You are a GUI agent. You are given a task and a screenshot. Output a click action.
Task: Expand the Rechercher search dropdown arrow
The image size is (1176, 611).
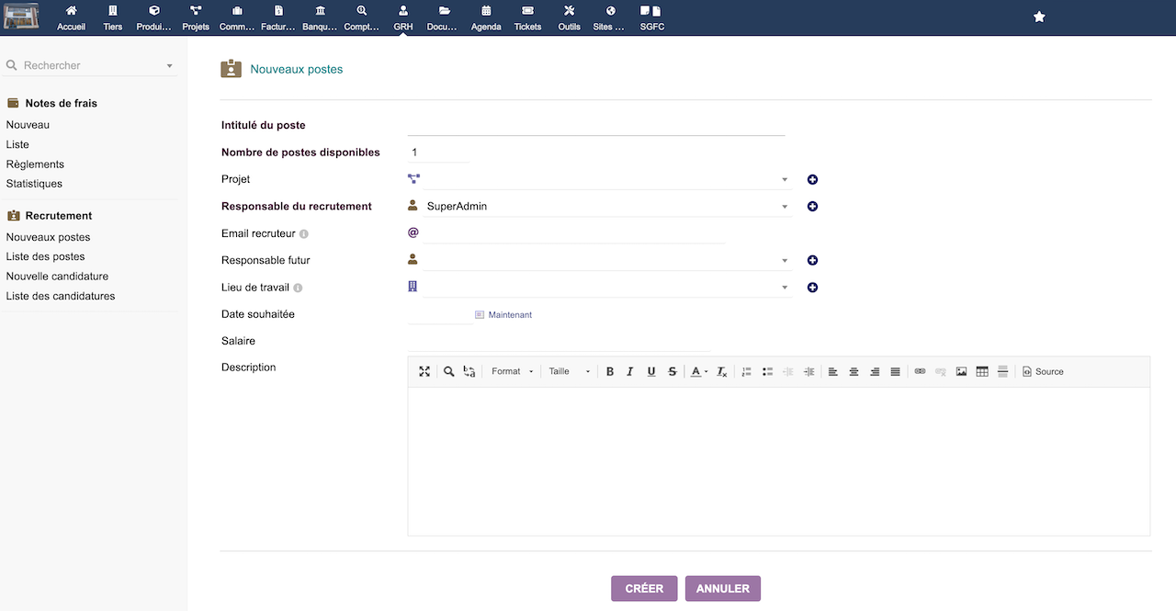[x=169, y=66]
